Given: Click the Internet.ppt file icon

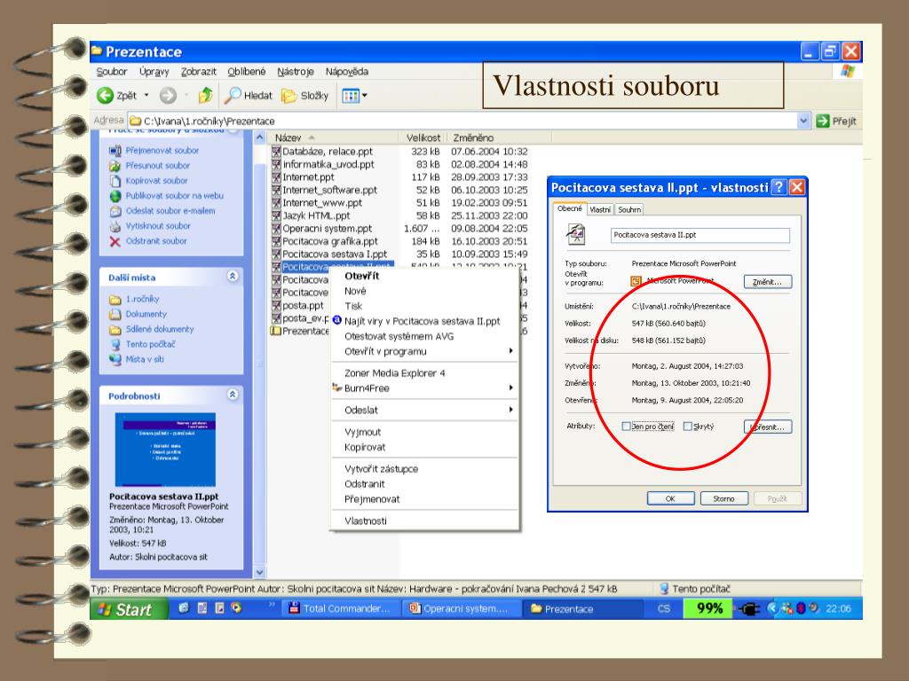Looking at the screenshot, I should [277, 177].
